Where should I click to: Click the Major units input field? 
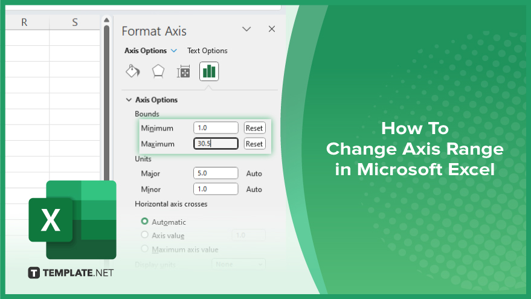(216, 173)
